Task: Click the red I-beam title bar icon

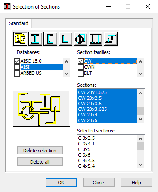Action: pyautogui.click(x=7, y=6)
